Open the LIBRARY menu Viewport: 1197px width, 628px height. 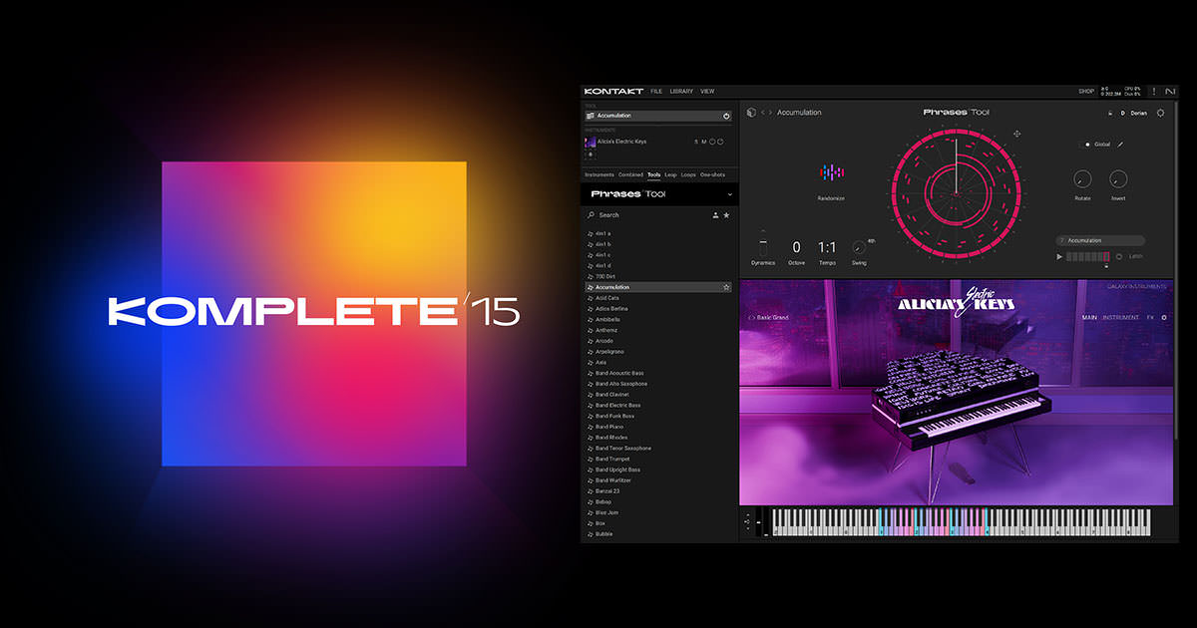click(x=681, y=92)
